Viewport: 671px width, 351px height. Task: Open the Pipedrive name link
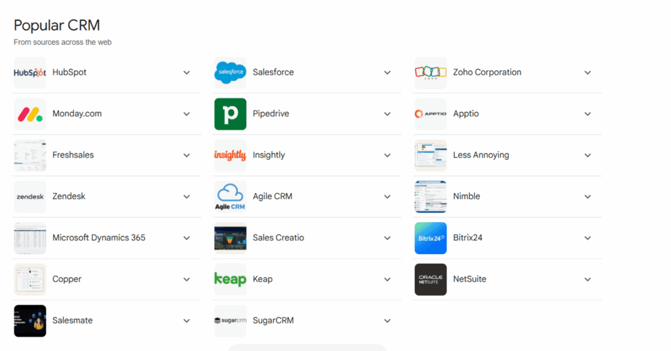pyautogui.click(x=271, y=114)
